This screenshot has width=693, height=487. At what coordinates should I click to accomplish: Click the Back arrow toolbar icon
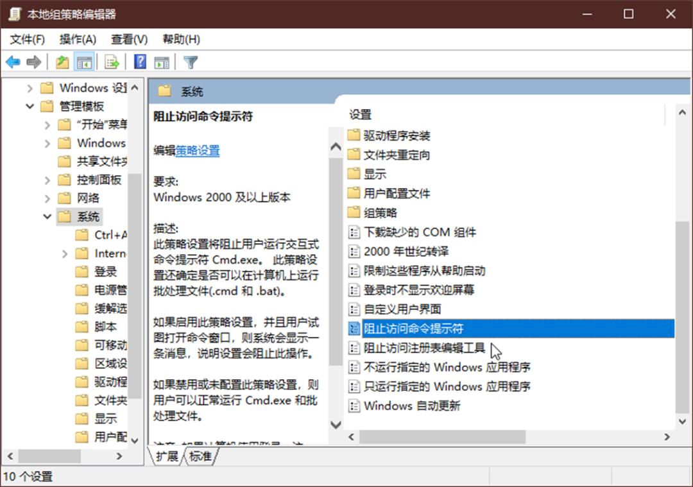click(x=13, y=62)
